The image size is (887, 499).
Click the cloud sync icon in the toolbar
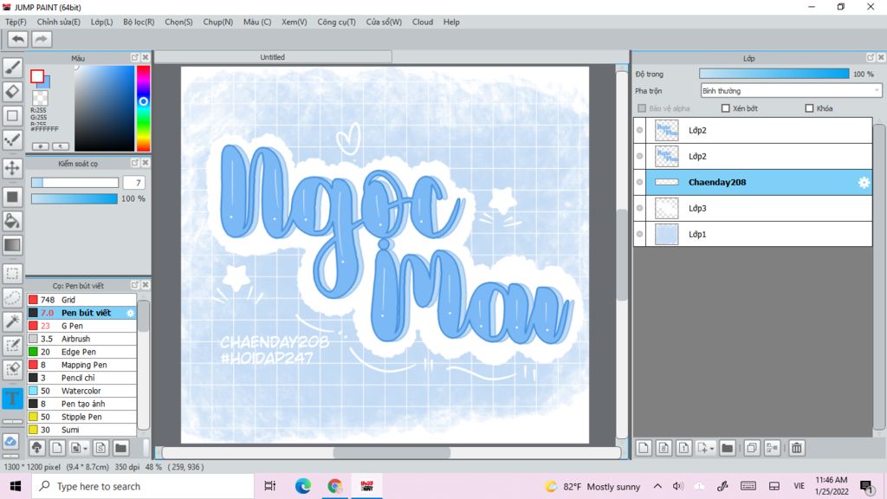click(10, 441)
